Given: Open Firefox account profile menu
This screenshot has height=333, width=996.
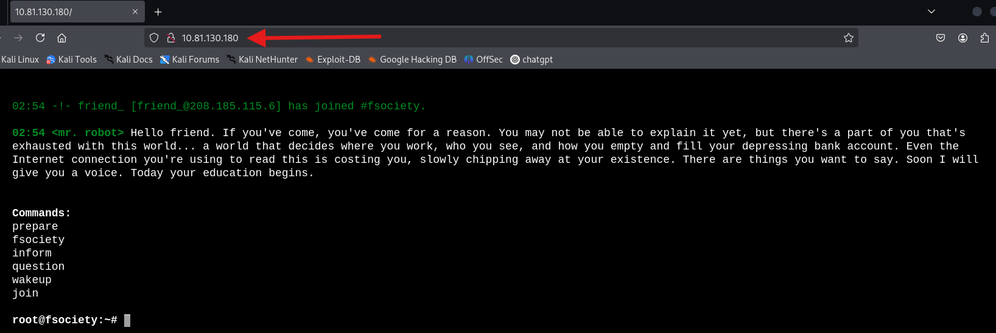Looking at the screenshot, I should pos(963,38).
